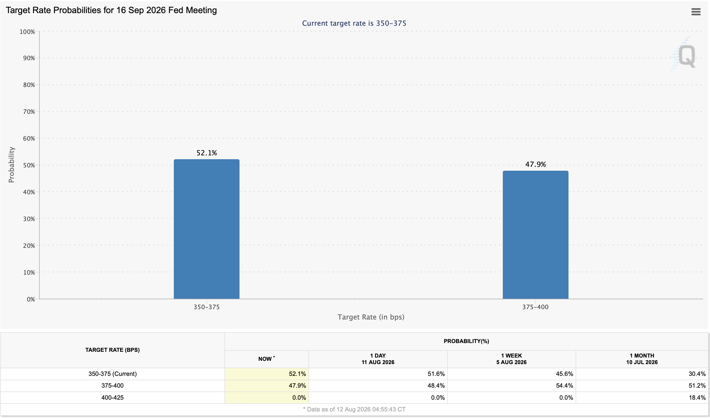Screen dimensions: 710x418
Task: Click the 'Data as of 12 Aug 2026' footnote
Action: (354, 409)
